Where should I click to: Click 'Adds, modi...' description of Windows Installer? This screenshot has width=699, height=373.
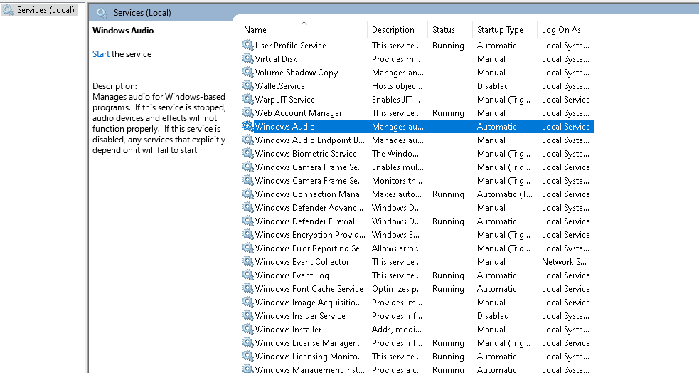point(396,330)
